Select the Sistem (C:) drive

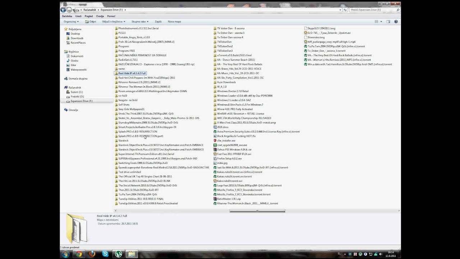[77, 92]
